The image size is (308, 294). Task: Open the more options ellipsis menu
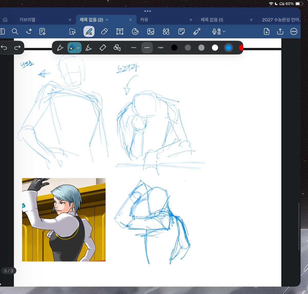[x=294, y=31]
